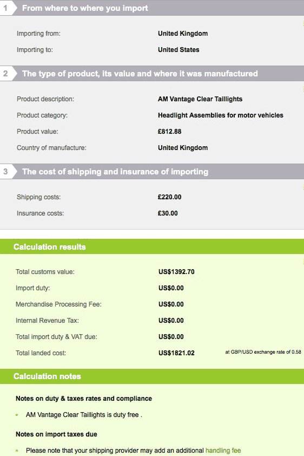304x456 pixels.
Task: Click the US$1821.02 total landed cost
Action: [x=176, y=353]
